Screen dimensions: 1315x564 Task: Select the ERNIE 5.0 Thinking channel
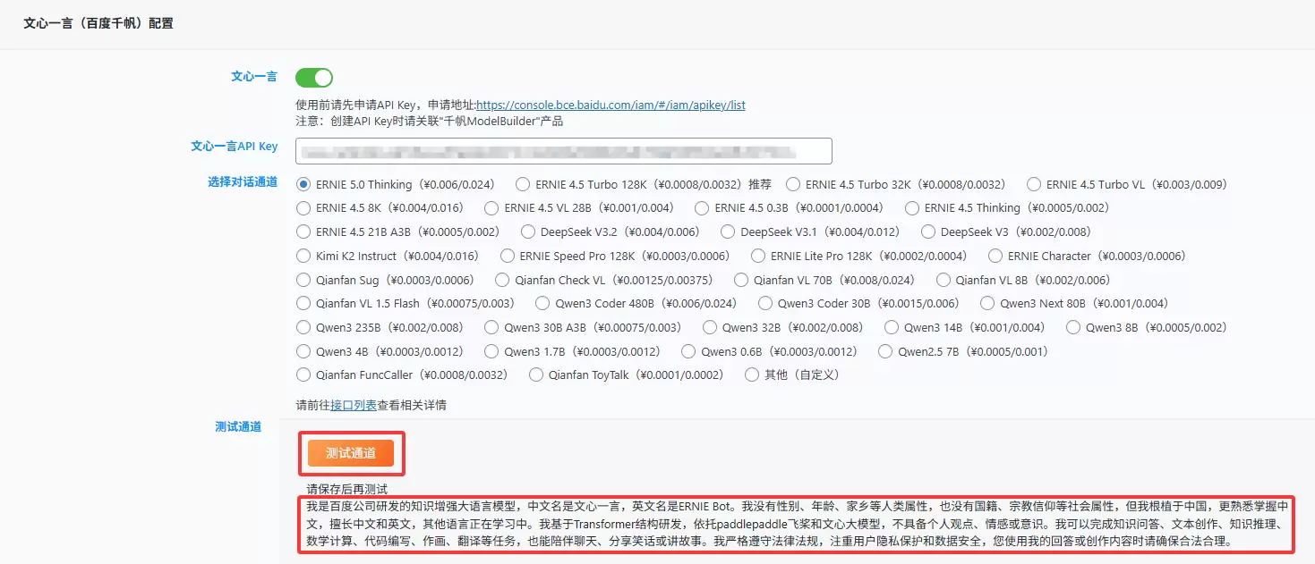(304, 185)
